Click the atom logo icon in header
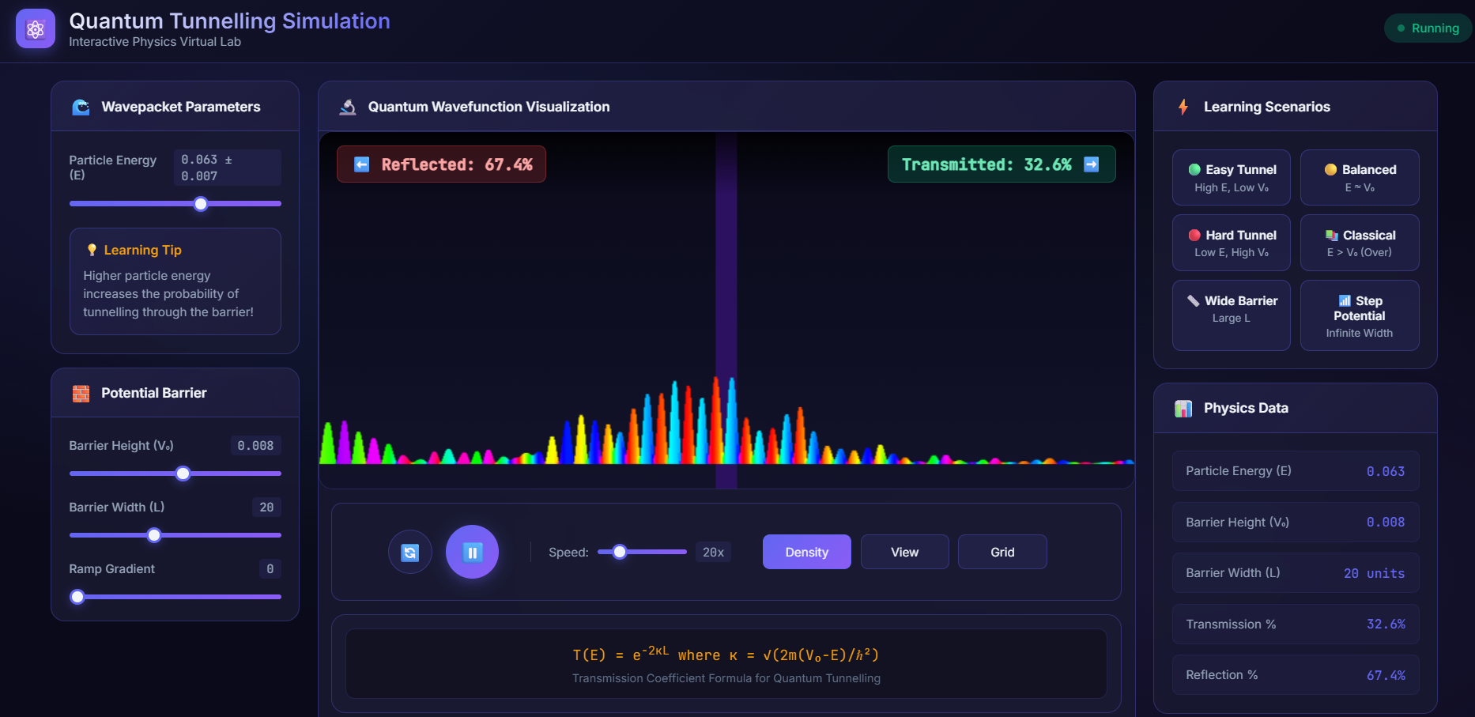 [35, 29]
